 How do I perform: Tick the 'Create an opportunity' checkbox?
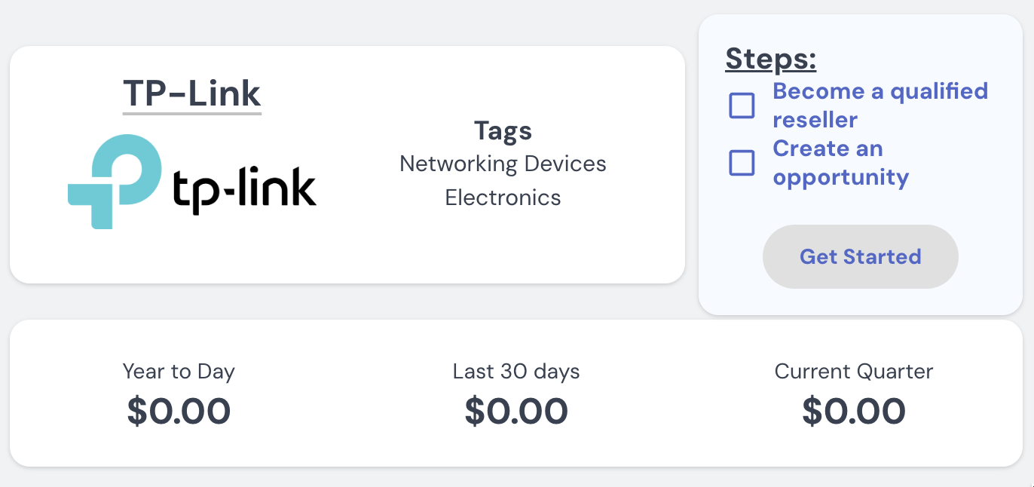(742, 163)
